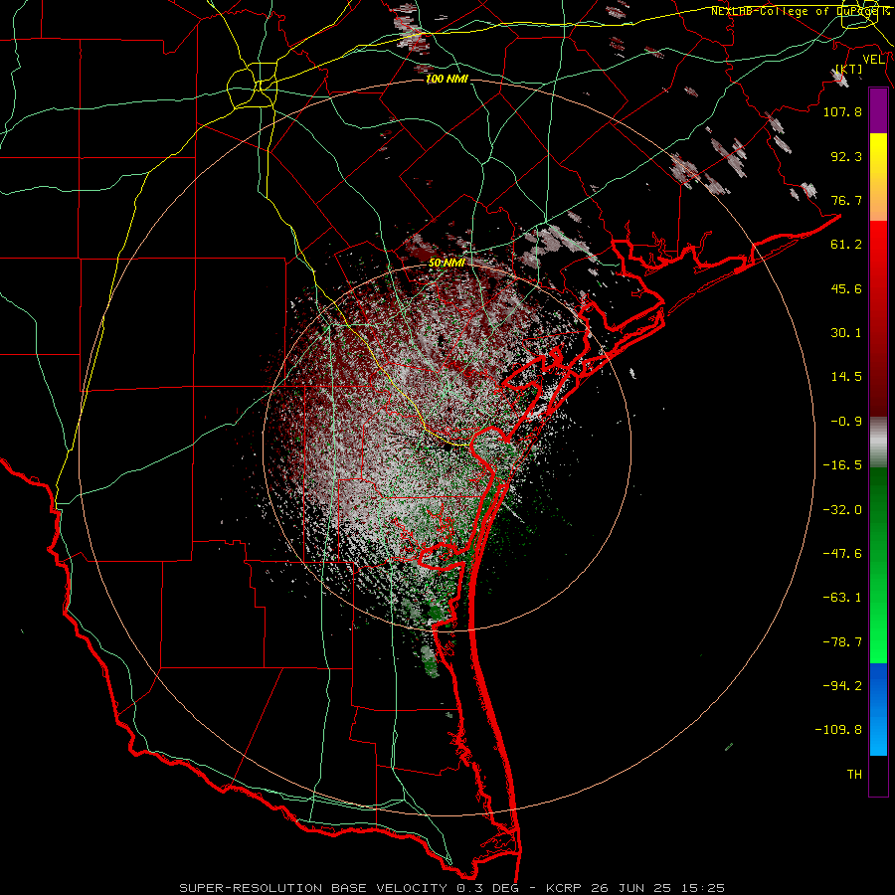Click the -78.7 velocity scale value
This screenshot has width=895, height=895.
842,642
